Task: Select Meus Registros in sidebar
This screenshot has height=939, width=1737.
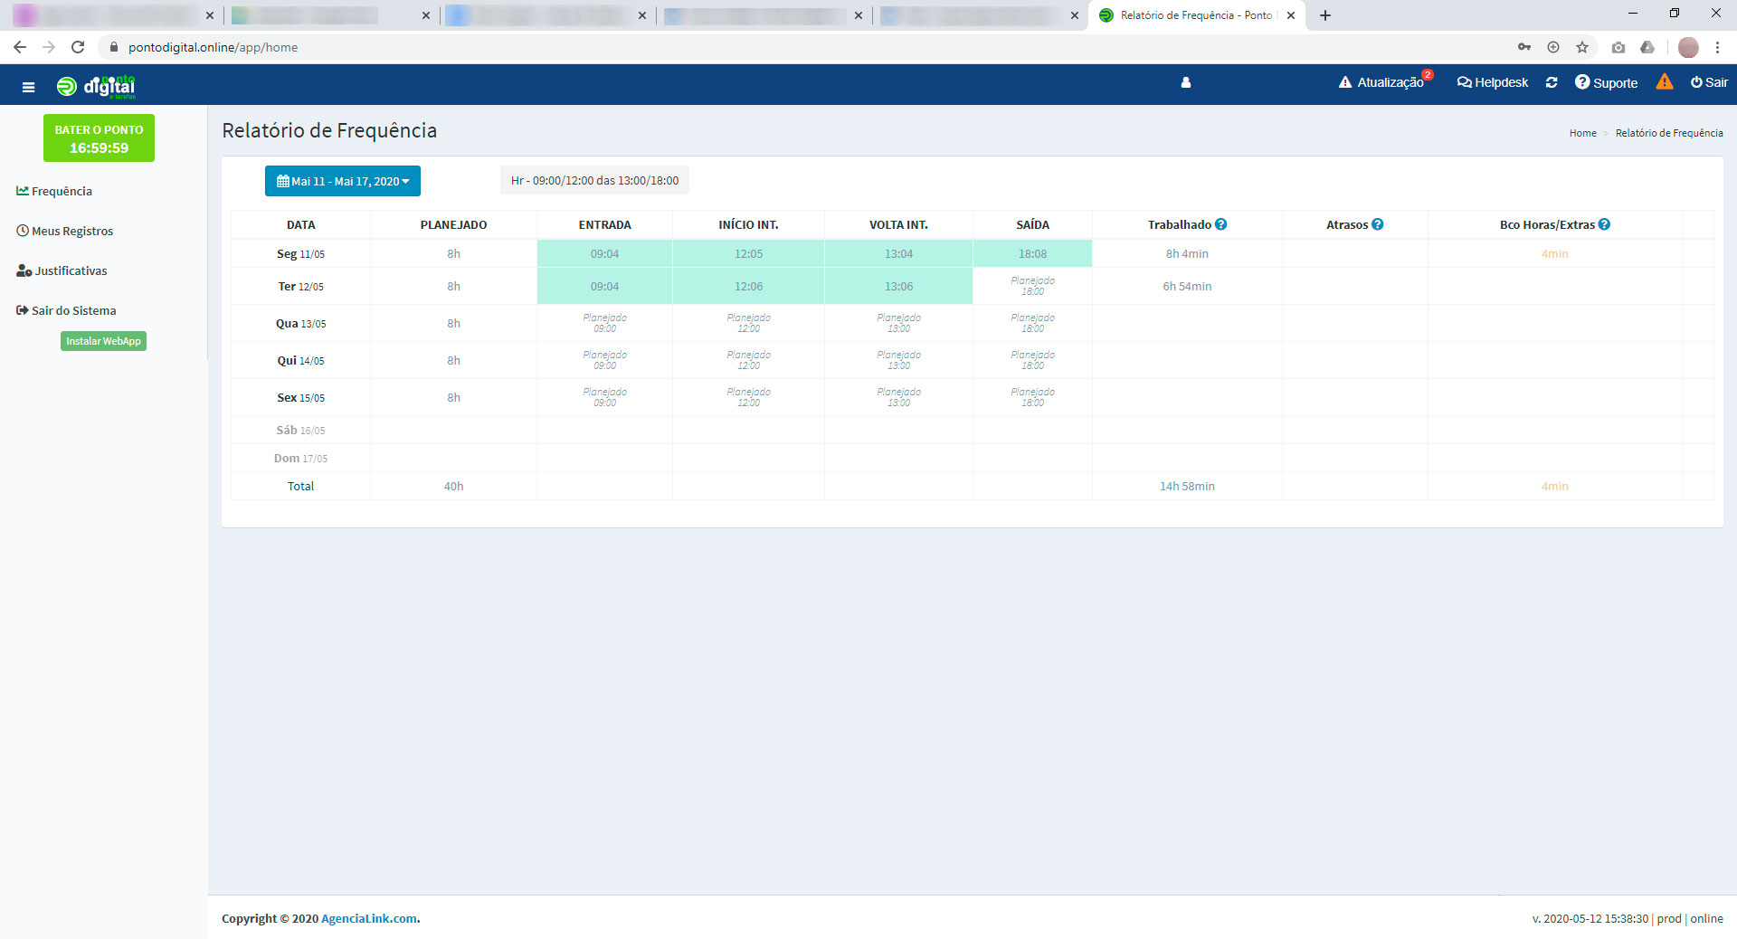Action: coord(71,231)
